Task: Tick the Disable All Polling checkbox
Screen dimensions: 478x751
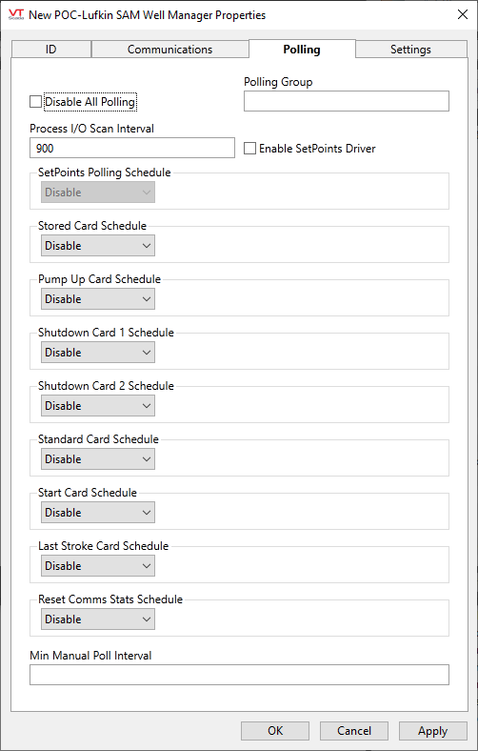Action: 35,102
